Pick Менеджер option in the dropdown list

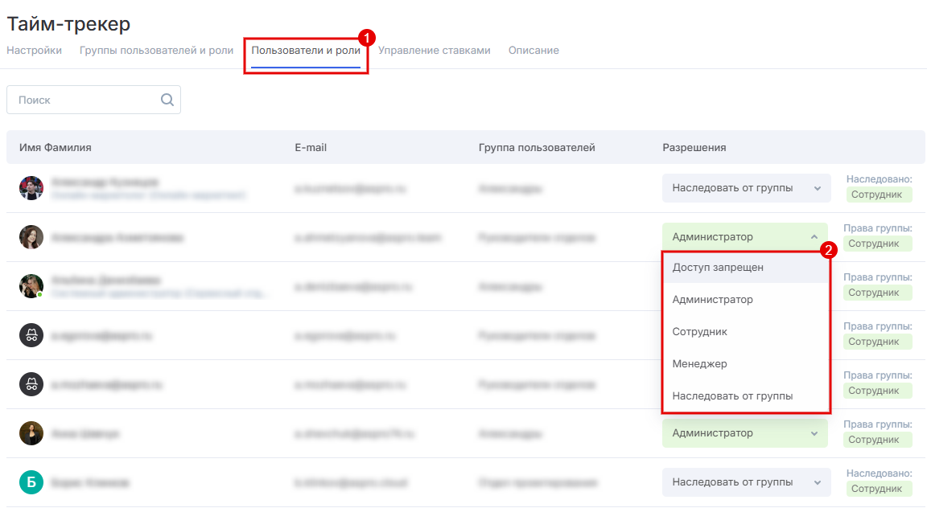pos(700,363)
